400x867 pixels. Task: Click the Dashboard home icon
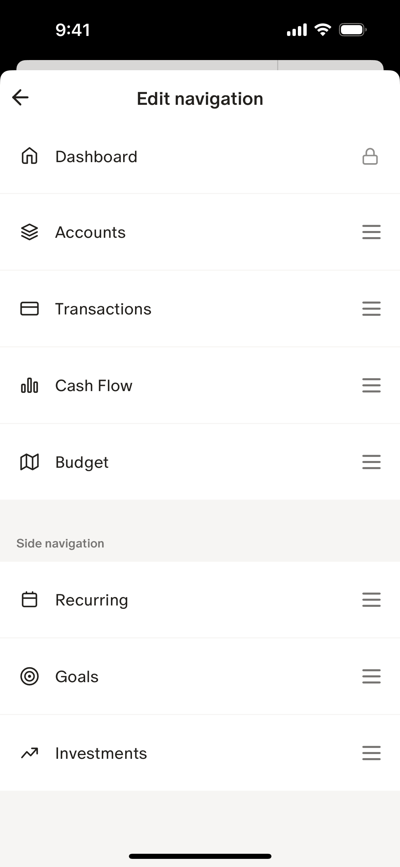click(x=30, y=156)
